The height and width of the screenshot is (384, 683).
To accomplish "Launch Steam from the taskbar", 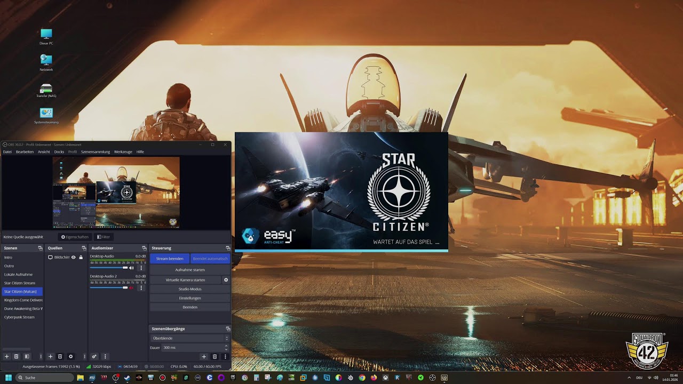I will pos(127,378).
